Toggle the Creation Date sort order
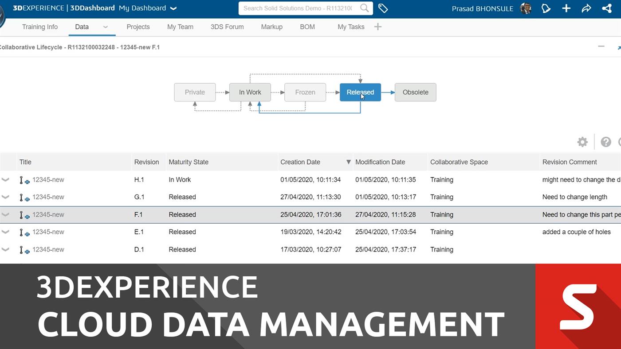621x349 pixels. pos(348,162)
